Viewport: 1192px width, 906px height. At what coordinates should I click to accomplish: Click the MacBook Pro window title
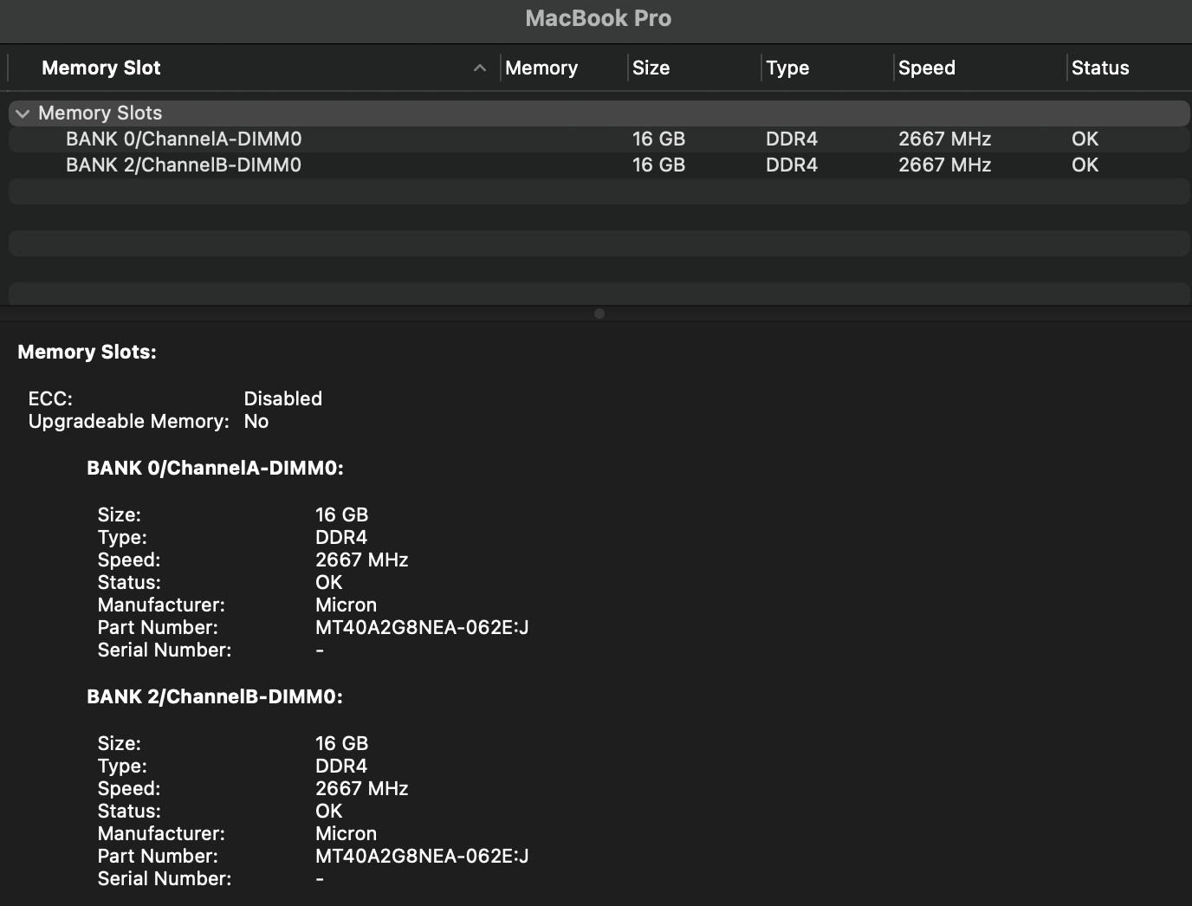tap(599, 18)
